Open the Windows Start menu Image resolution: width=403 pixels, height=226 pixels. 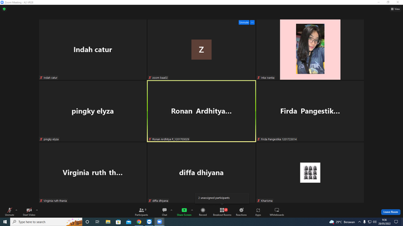[5, 222]
